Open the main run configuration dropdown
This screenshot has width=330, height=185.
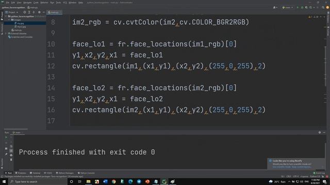tap(288, 8)
